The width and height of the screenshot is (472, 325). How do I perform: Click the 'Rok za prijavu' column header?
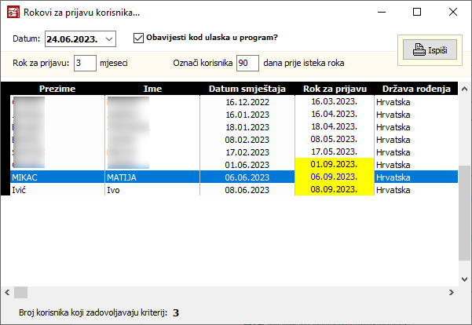(334, 89)
